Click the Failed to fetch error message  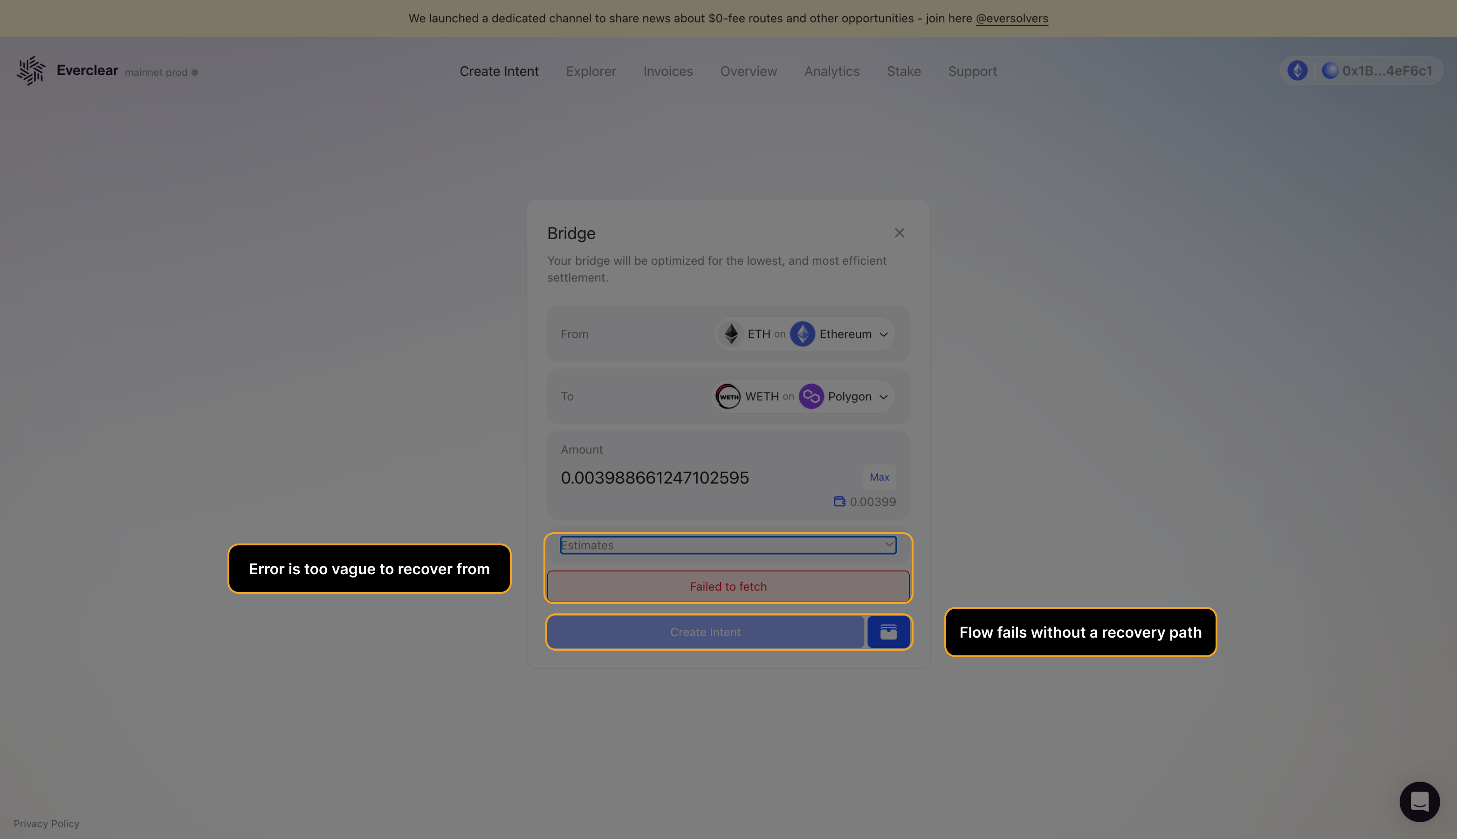point(728,587)
